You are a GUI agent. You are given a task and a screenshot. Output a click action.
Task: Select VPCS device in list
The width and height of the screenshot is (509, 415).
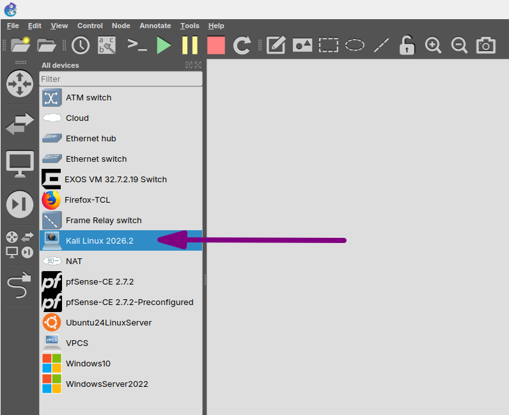pyautogui.click(x=121, y=343)
